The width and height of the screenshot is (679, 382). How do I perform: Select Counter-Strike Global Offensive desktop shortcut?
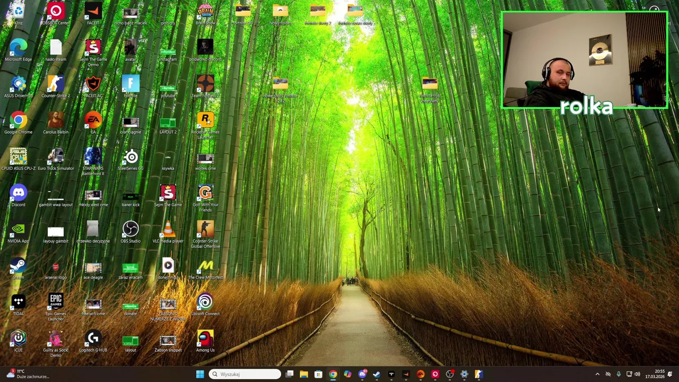pos(205,235)
